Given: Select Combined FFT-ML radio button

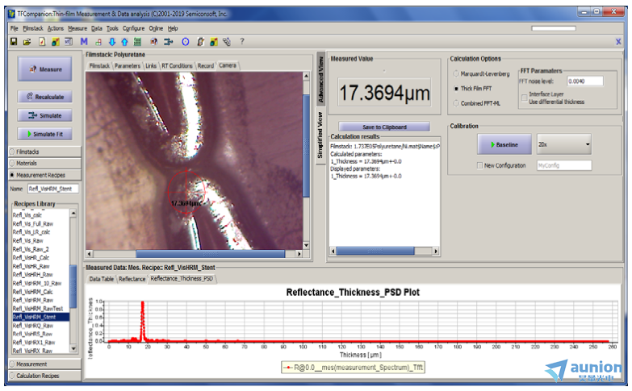Looking at the screenshot, I should click(x=456, y=103).
